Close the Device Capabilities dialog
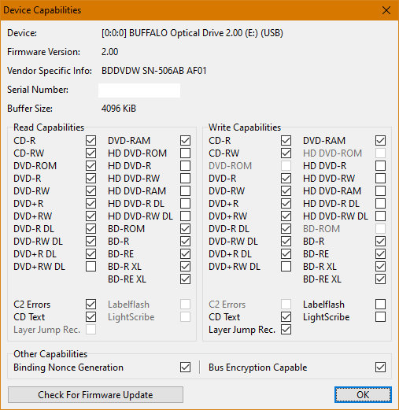This screenshot has height=410, width=399. [386, 10]
